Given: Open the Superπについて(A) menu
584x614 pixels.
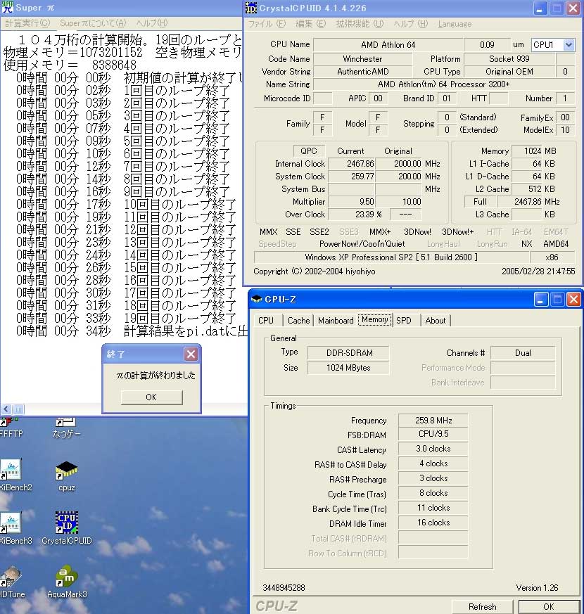Looking at the screenshot, I should [x=93, y=23].
